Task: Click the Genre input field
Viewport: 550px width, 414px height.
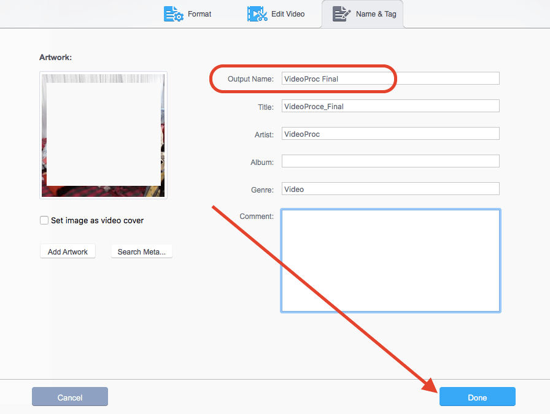Action: click(x=390, y=189)
